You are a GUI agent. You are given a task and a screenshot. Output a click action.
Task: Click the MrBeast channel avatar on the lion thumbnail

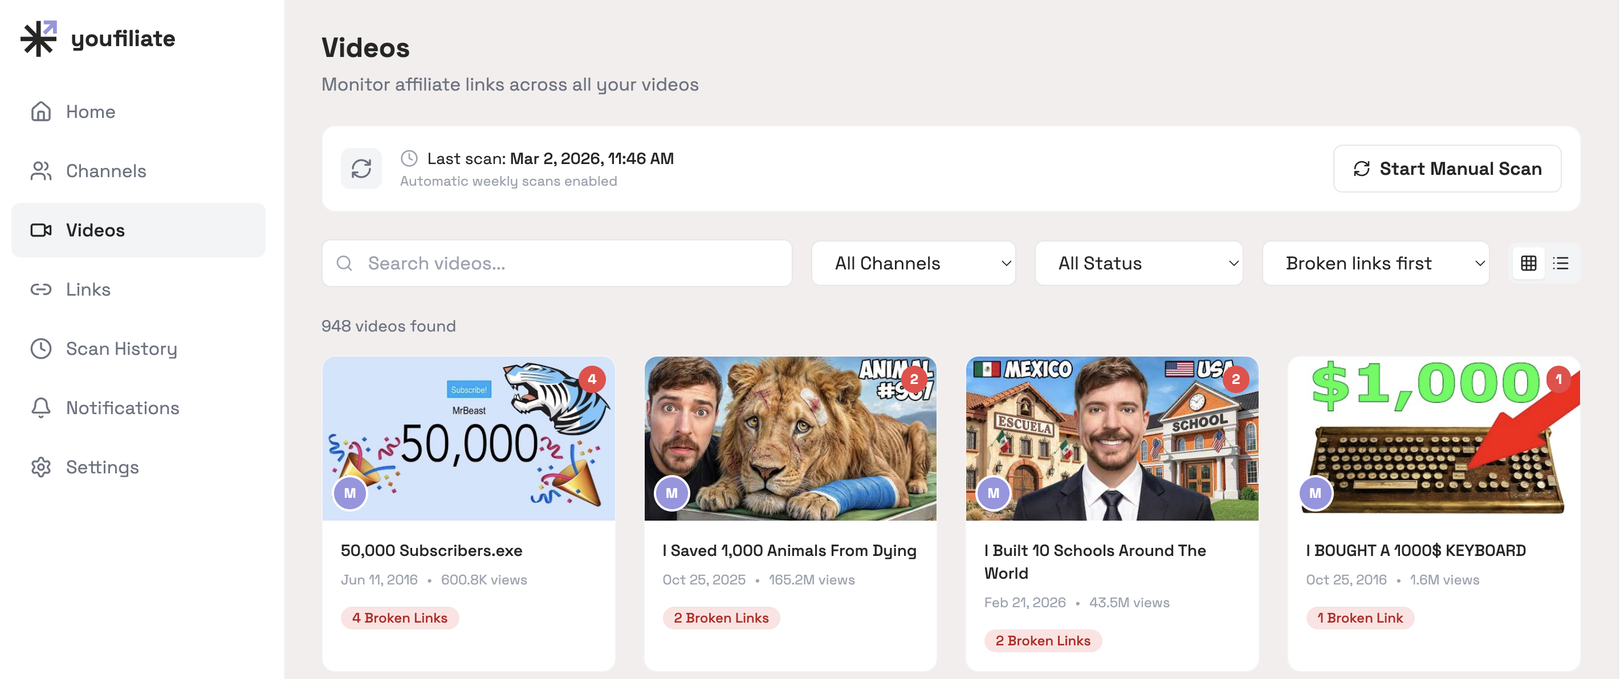671,493
